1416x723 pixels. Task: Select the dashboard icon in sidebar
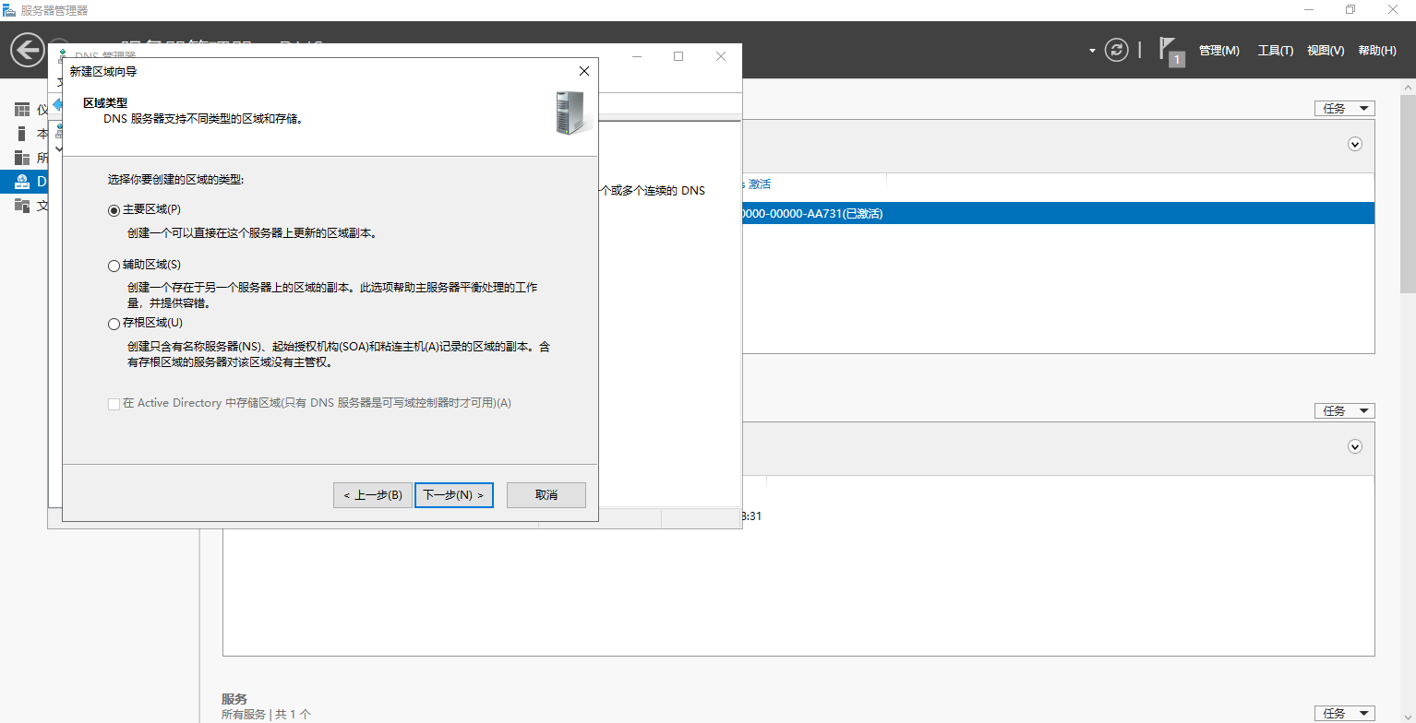[x=22, y=110]
